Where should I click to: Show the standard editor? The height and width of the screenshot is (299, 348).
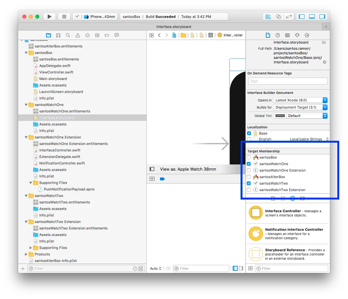(x=268, y=17)
